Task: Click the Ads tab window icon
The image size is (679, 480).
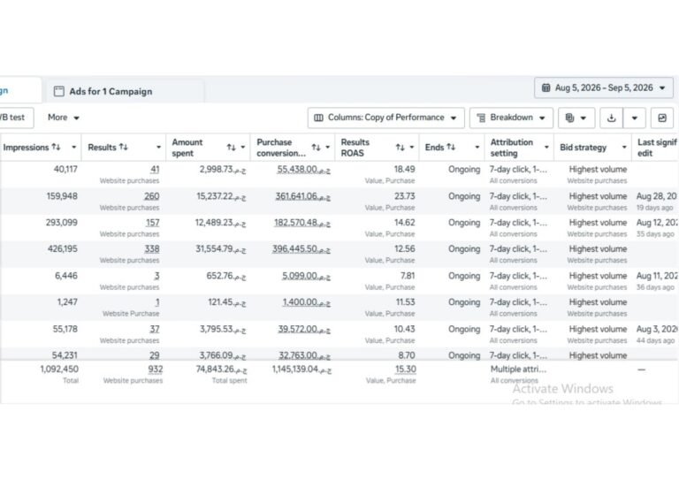Action: 59,91
